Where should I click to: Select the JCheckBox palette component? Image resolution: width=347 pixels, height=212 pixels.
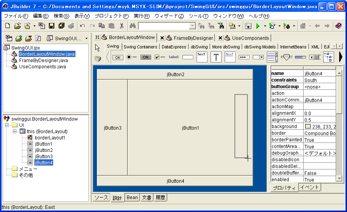tap(159, 57)
